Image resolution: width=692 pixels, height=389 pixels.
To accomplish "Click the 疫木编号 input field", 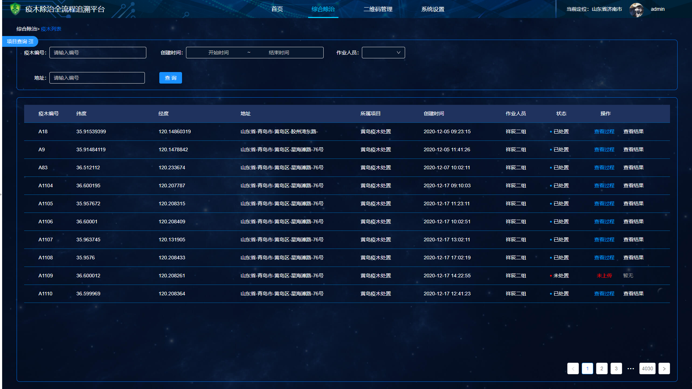I will pos(98,53).
